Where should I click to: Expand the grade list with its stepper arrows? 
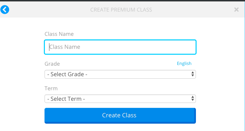pyautogui.click(x=192, y=74)
